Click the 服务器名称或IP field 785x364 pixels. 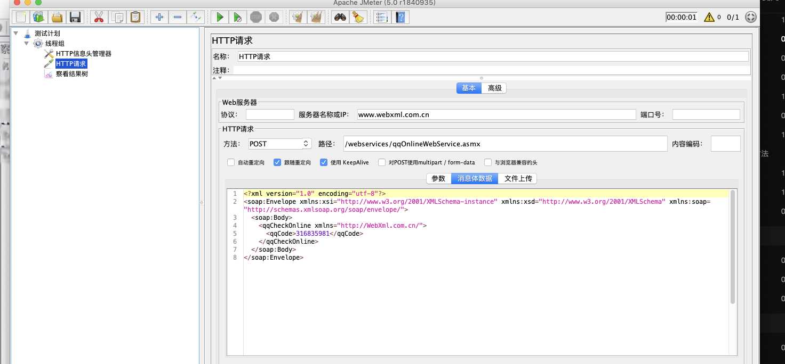pyautogui.click(x=496, y=114)
